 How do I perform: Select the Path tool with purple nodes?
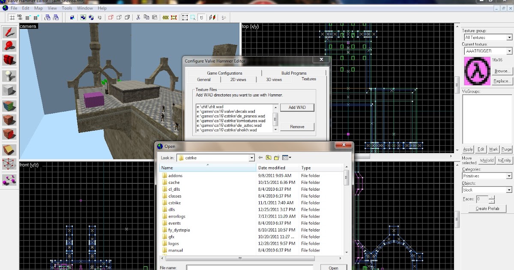pyautogui.click(x=9, y=180)
